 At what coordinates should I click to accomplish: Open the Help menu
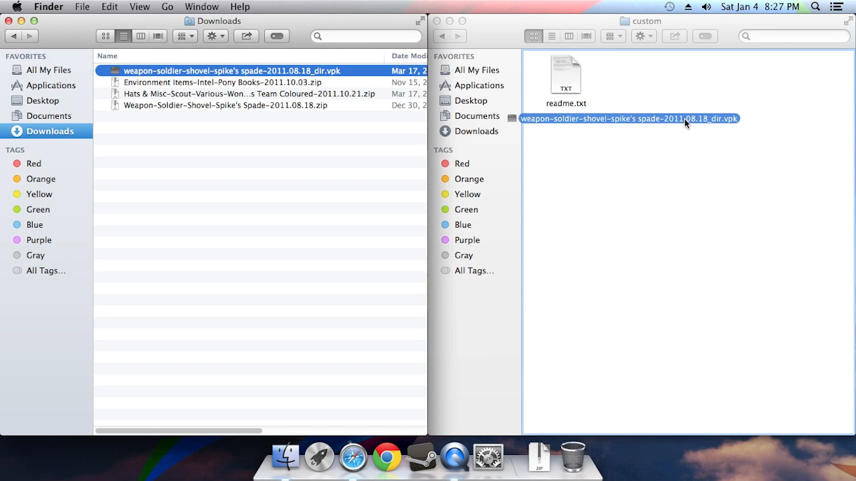click(240, 7)
